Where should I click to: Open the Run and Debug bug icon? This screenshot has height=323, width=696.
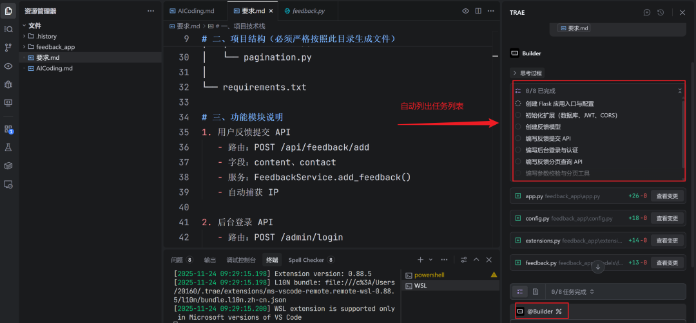(8, 84)
